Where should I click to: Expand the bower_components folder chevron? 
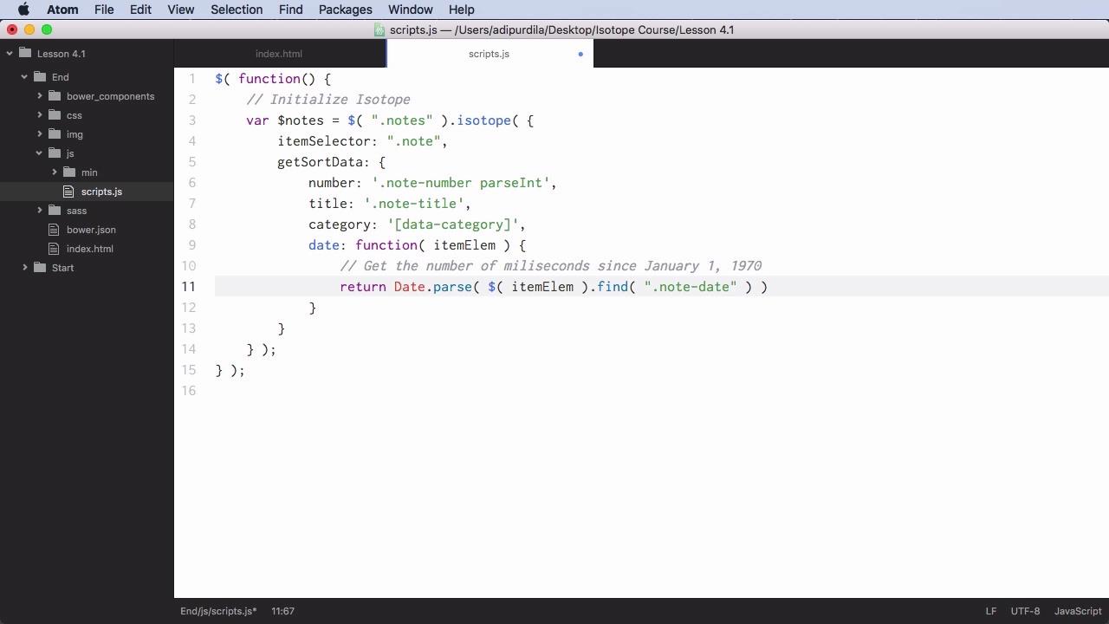[x=40, y=96]
